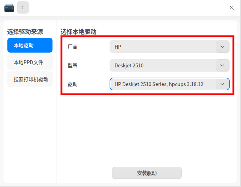Viewport: 241px width, 187px height.
Task: Open the hpcups 3.18.12 driver combo box
Action: tap(169, 84)
